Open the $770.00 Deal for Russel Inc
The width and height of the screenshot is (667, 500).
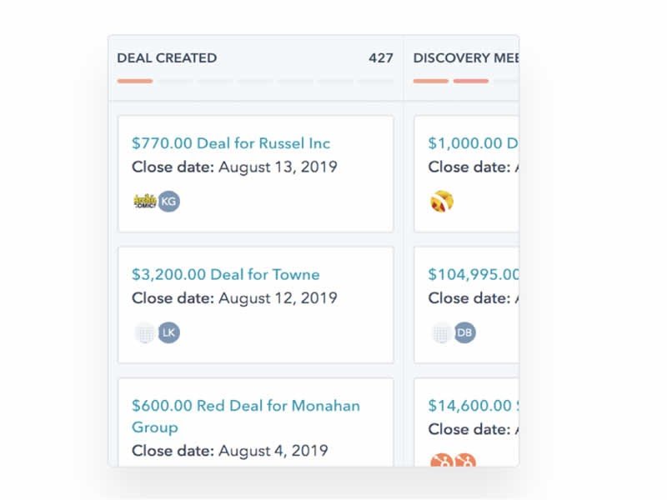(x=232, y=142)
